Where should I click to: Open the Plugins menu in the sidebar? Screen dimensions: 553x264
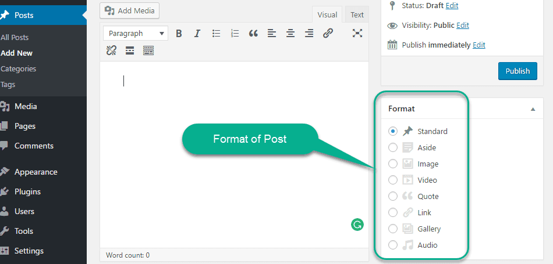(43, 191)
